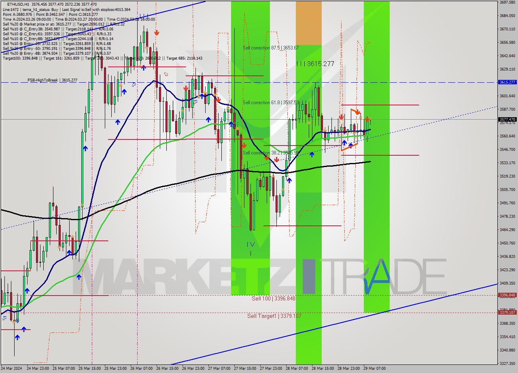
Task: Click the 'Sell 100 | 3396.848' label
Action: (274, 298)
